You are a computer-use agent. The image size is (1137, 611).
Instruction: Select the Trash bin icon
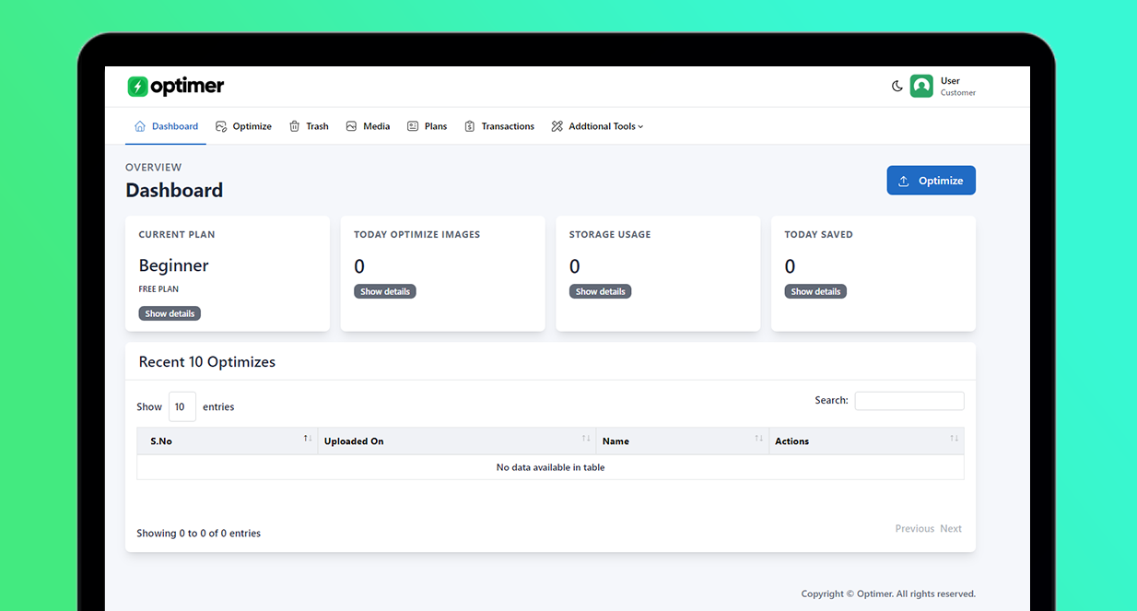tap(295, 125)
